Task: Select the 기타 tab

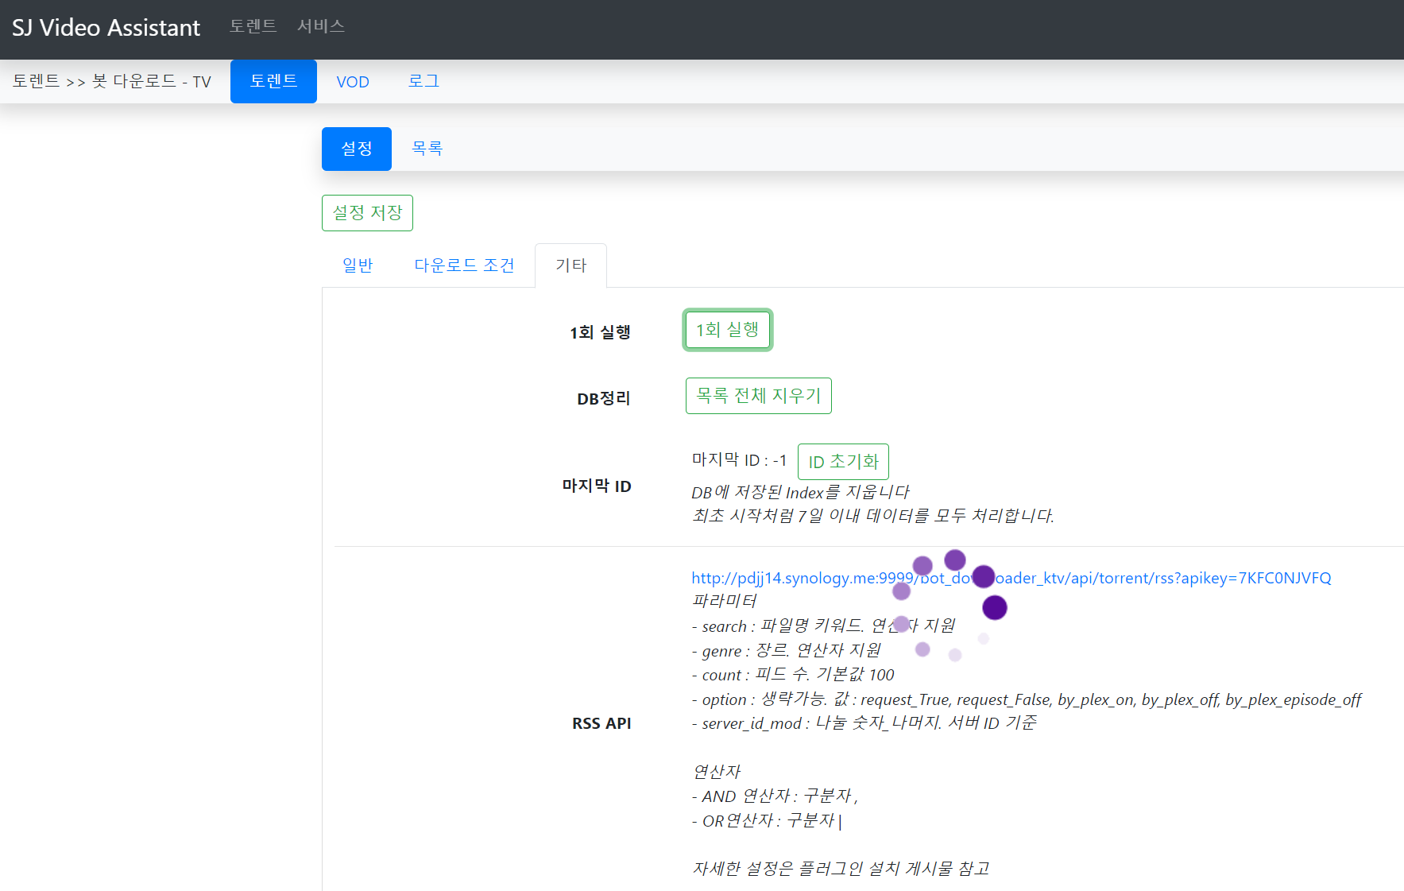Action: click(x=570, y=265)
